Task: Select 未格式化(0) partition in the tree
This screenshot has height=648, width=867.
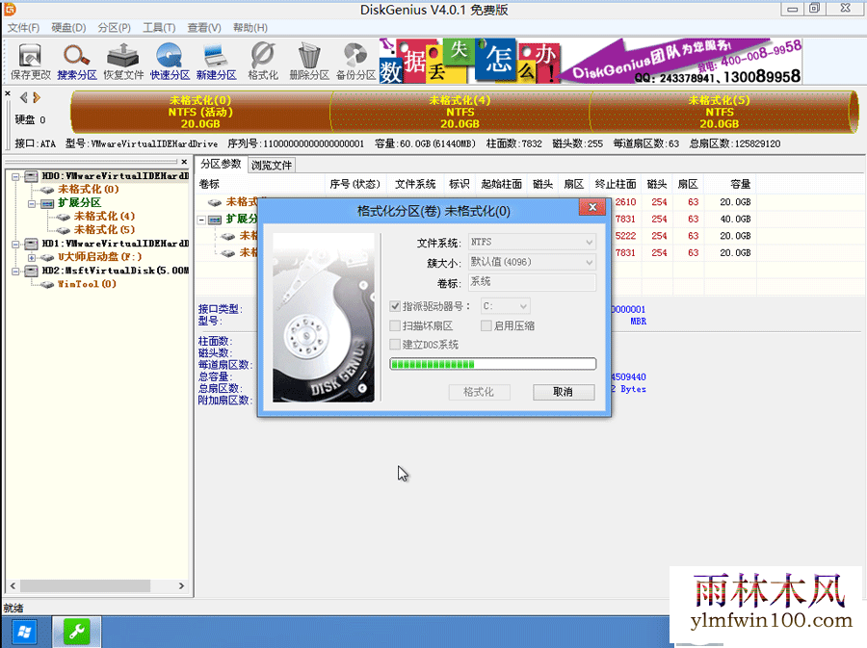Action: tap(89, 189)
